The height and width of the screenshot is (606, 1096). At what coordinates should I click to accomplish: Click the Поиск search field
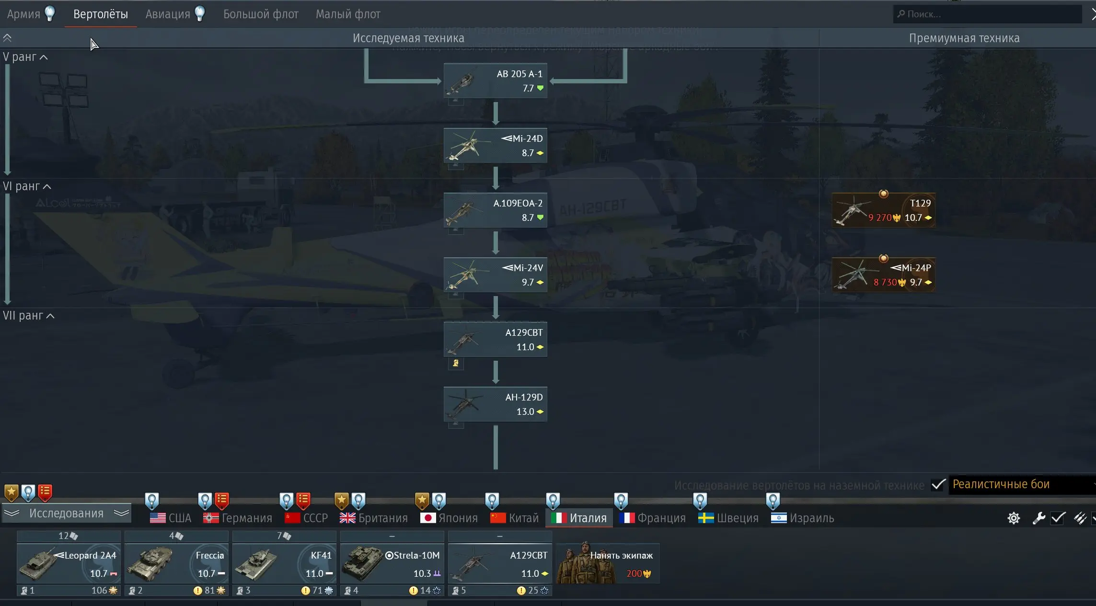click(987, 14)
